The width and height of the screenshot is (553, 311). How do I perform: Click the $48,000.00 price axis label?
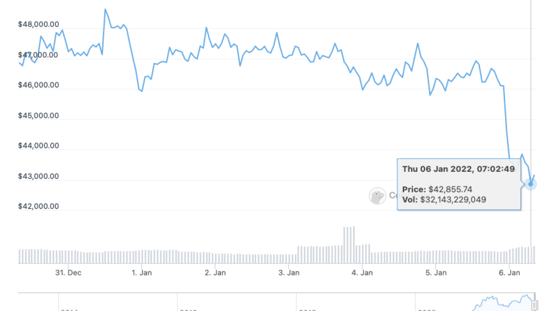[x=38, y=25]
